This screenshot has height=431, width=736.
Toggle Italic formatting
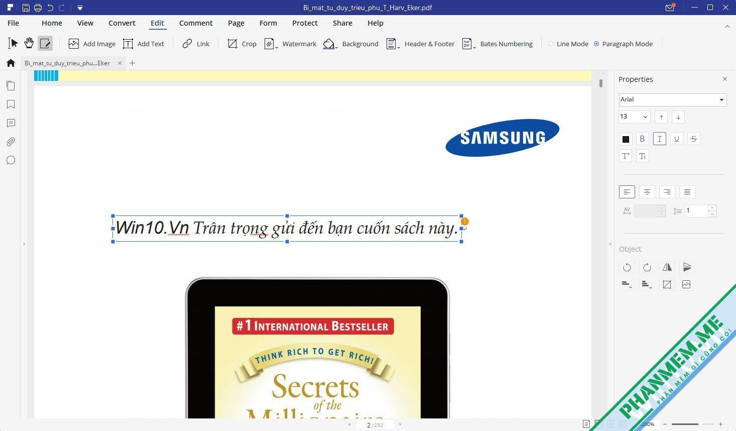(660, 139)
